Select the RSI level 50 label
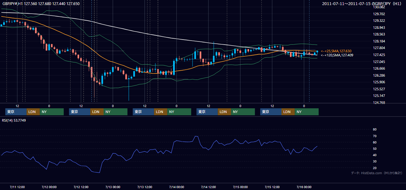This screenshot has width=406, height=190. coord(375,149)
